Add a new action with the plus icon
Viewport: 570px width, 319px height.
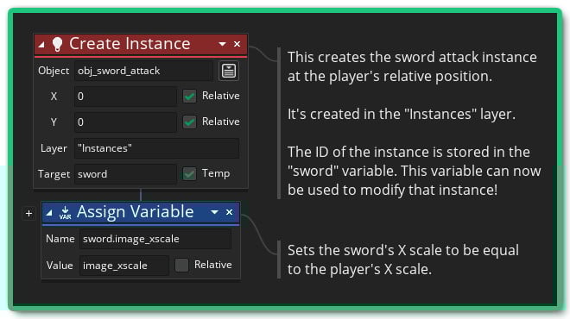pos(29,214)
